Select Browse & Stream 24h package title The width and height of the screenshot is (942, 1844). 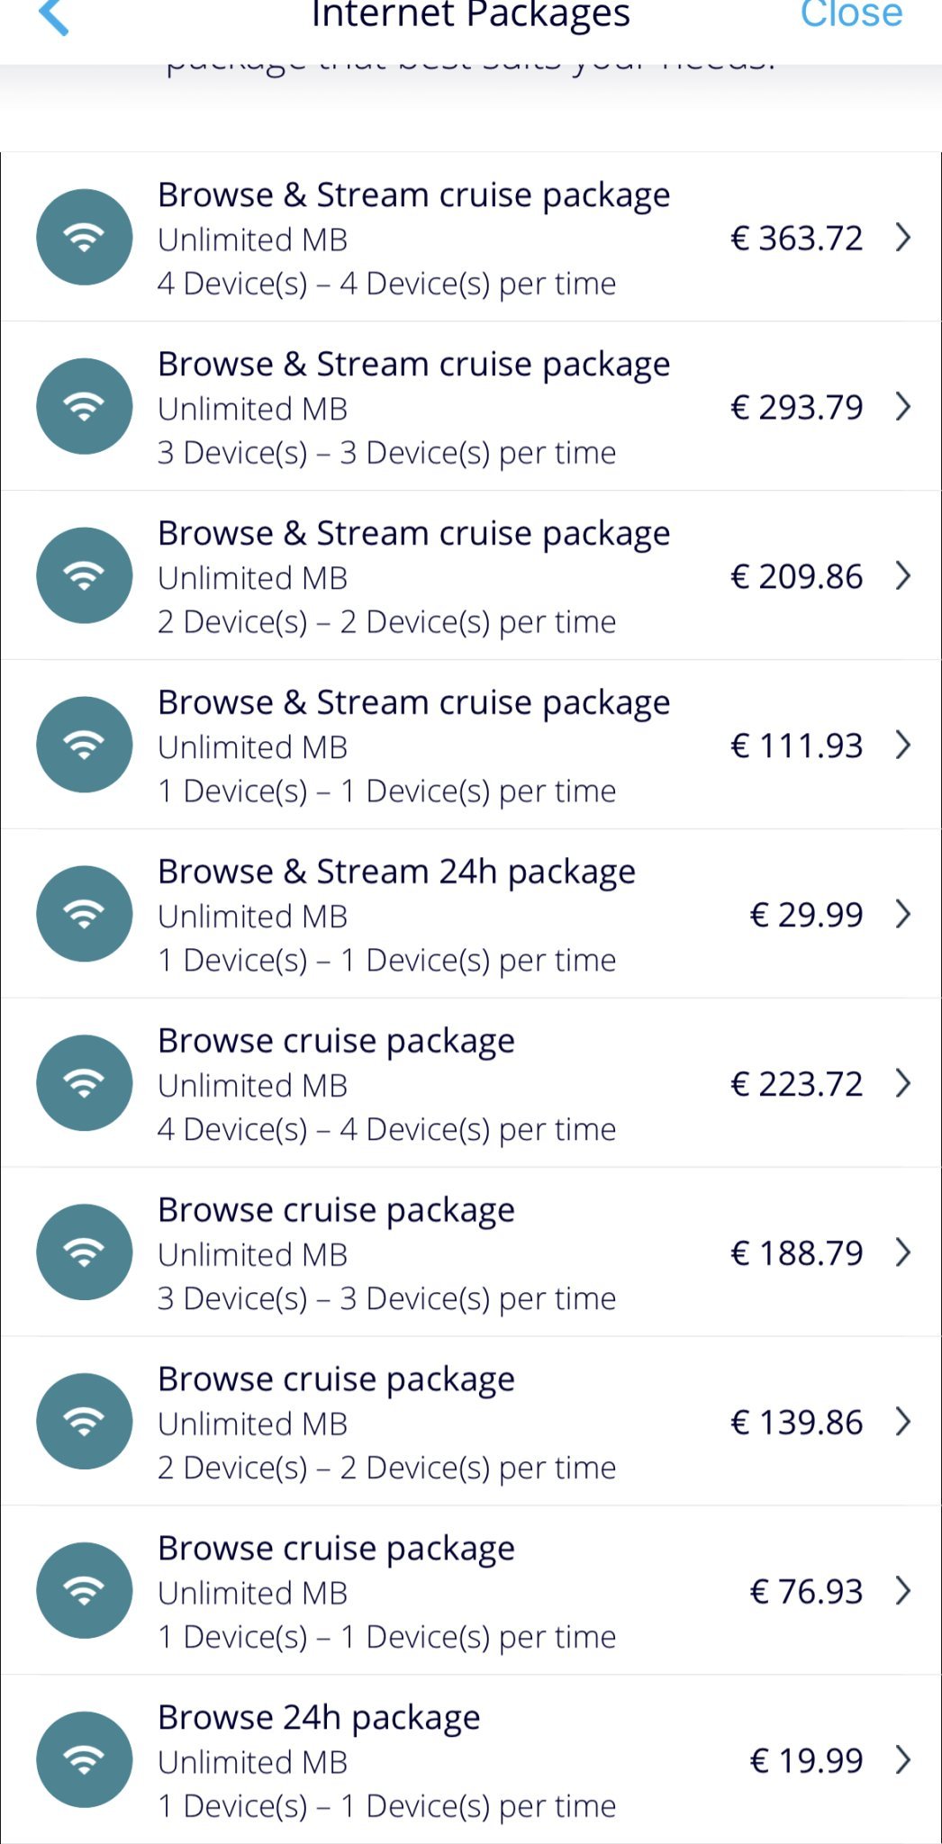point(396,872)
